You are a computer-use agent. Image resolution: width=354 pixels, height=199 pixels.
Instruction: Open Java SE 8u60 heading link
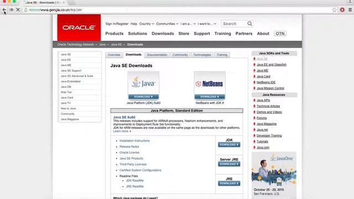(x=124, y=117)
